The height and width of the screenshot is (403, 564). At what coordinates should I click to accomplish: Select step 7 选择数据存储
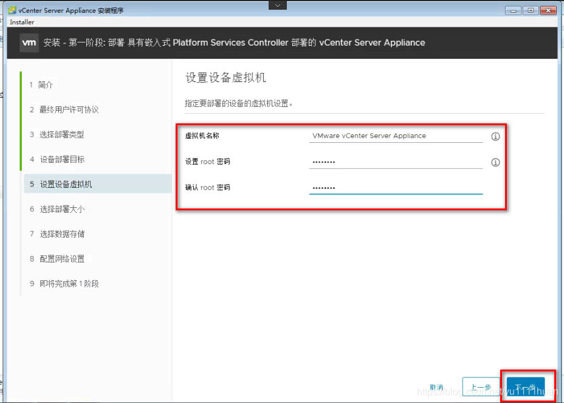(57, 234)
